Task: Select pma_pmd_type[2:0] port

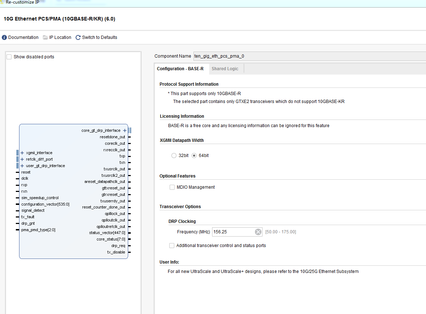Action: (38, 230)
